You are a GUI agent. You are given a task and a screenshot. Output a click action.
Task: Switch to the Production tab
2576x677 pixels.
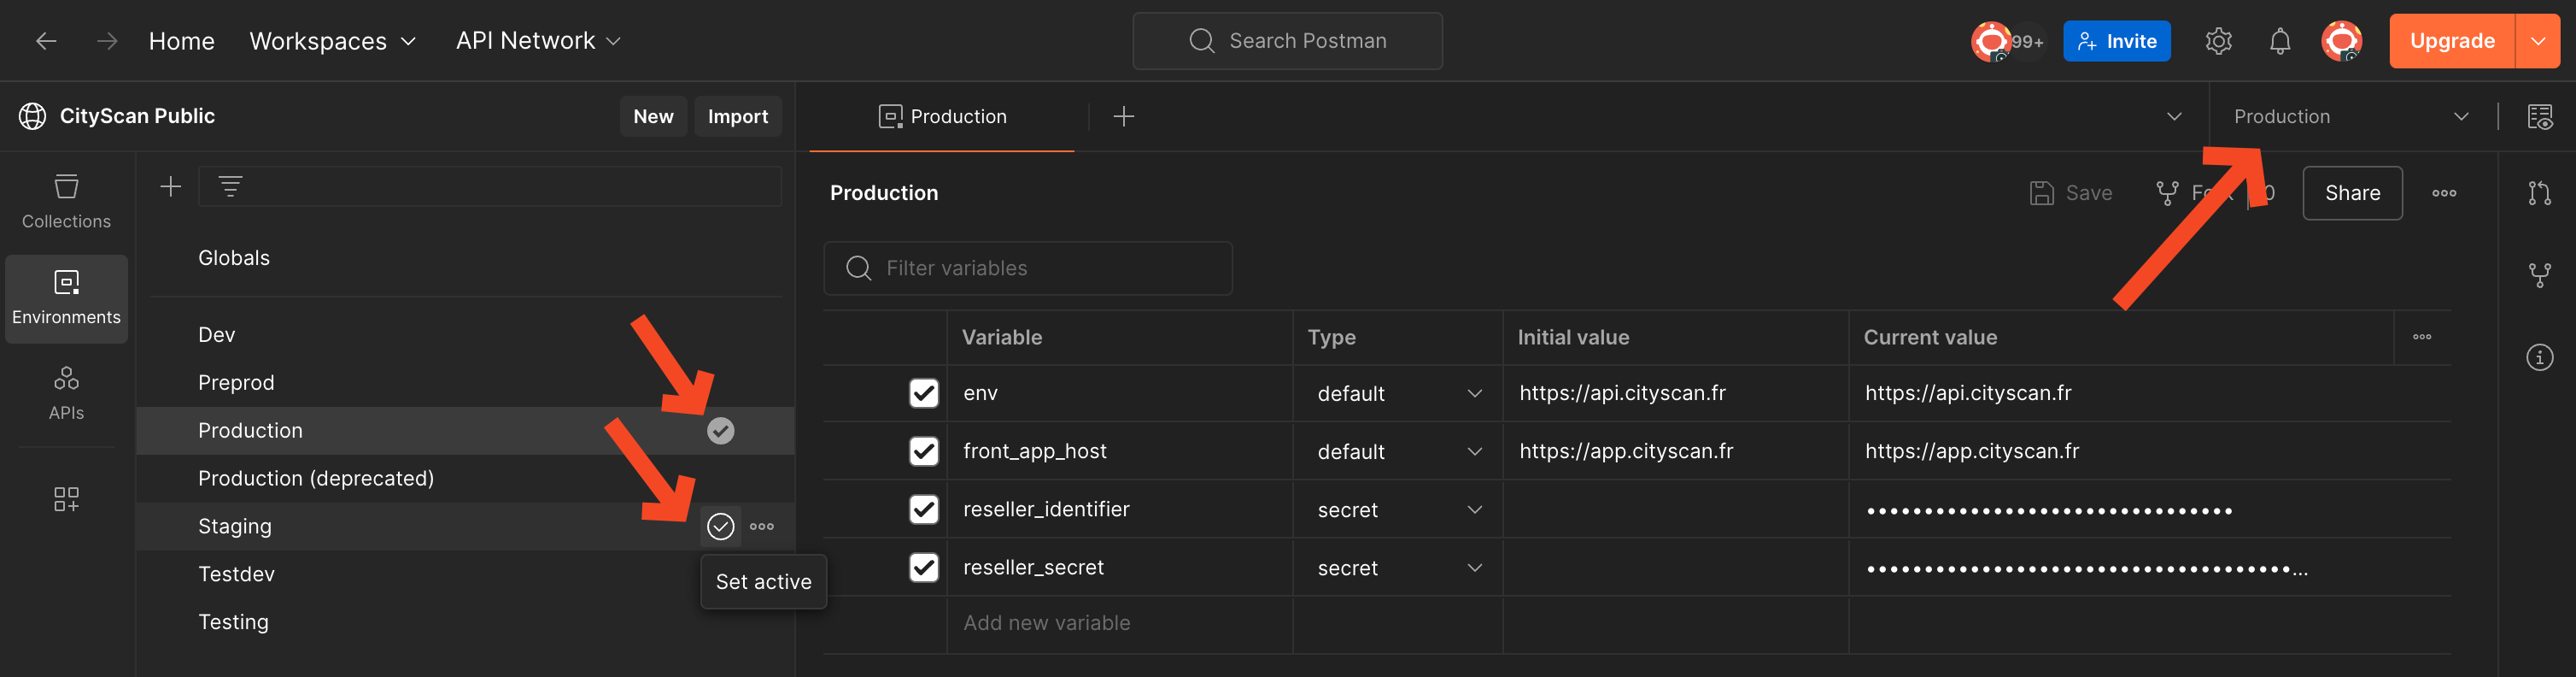click(x=942, y=116)
